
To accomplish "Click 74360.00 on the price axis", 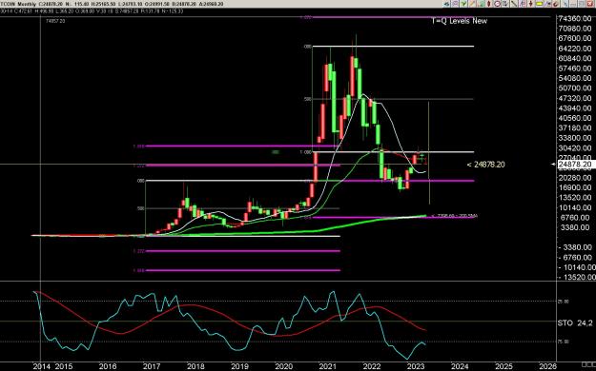I will point(575,19).
